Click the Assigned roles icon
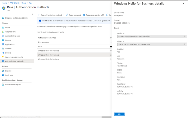The image size is (188, 118). coord(3,32)
